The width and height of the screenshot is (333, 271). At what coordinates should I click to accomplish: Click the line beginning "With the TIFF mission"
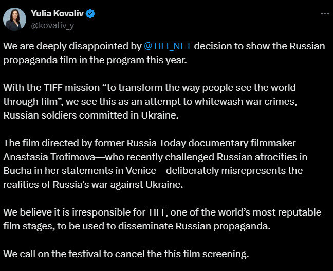pyautogui.click(x=150, y=88)
